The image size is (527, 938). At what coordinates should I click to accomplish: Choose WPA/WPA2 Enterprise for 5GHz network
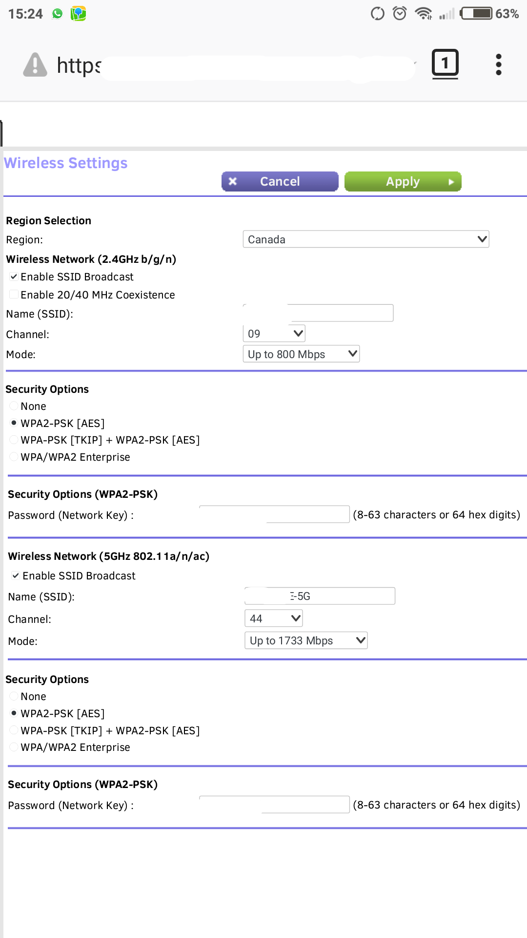(14, 747)
